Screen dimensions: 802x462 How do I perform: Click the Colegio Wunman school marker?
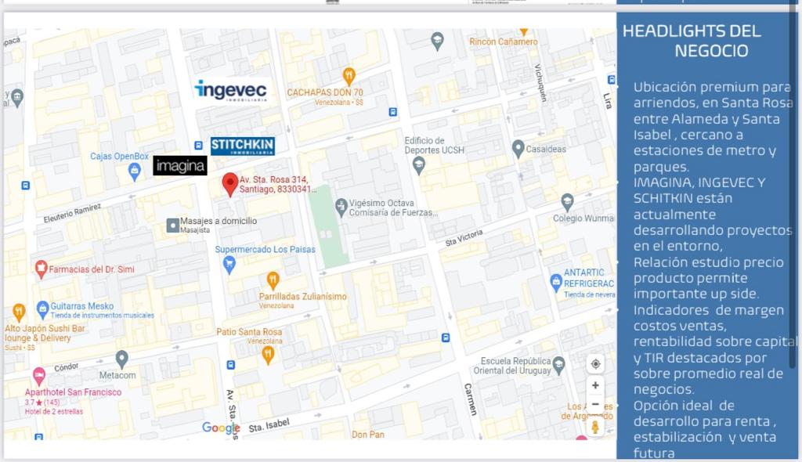568,202
